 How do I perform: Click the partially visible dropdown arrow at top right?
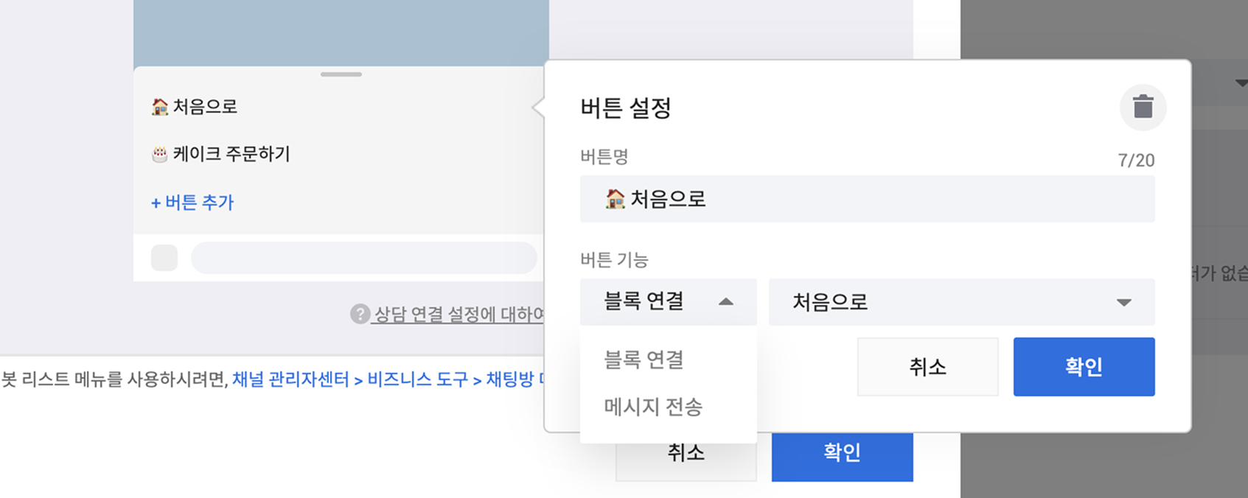point(1241,83)
